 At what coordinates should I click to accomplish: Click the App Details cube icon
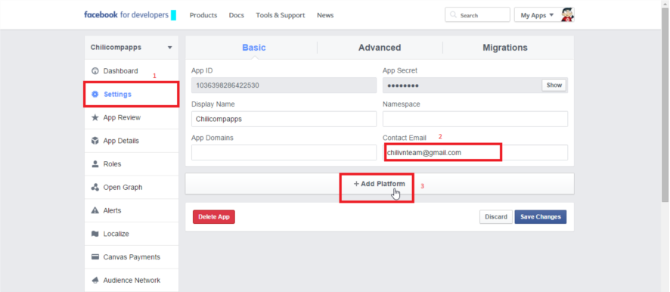coord(95,141)
